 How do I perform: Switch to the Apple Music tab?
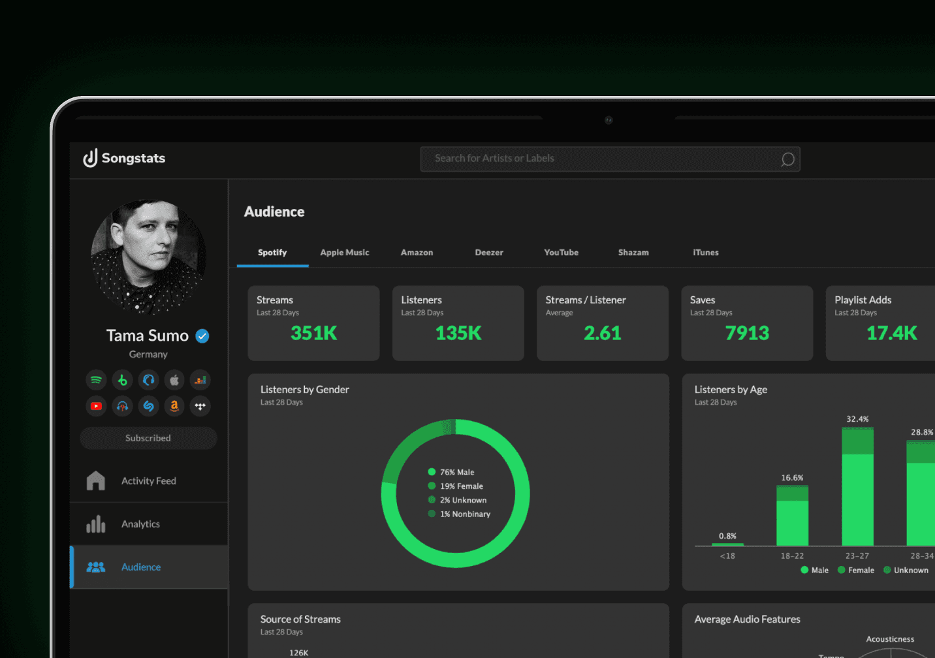(x=345, y=253)
